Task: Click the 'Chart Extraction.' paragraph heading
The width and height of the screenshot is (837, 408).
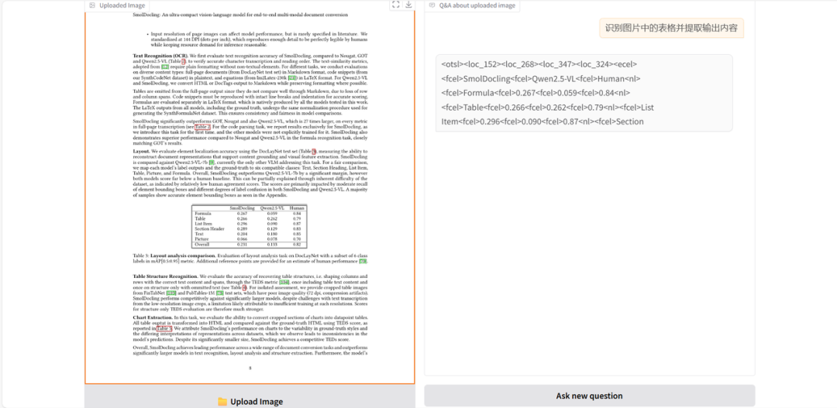Action: [x=153, y=317]
